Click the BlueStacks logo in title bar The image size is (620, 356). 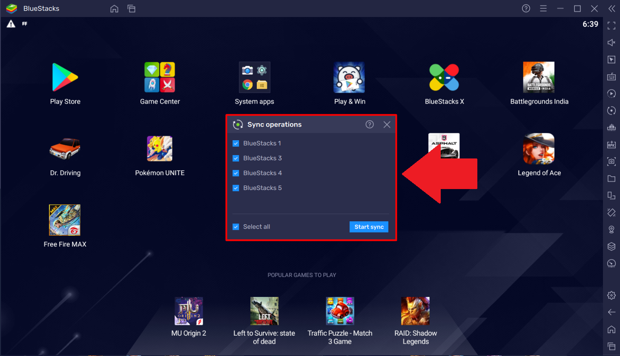coord(11,8)
